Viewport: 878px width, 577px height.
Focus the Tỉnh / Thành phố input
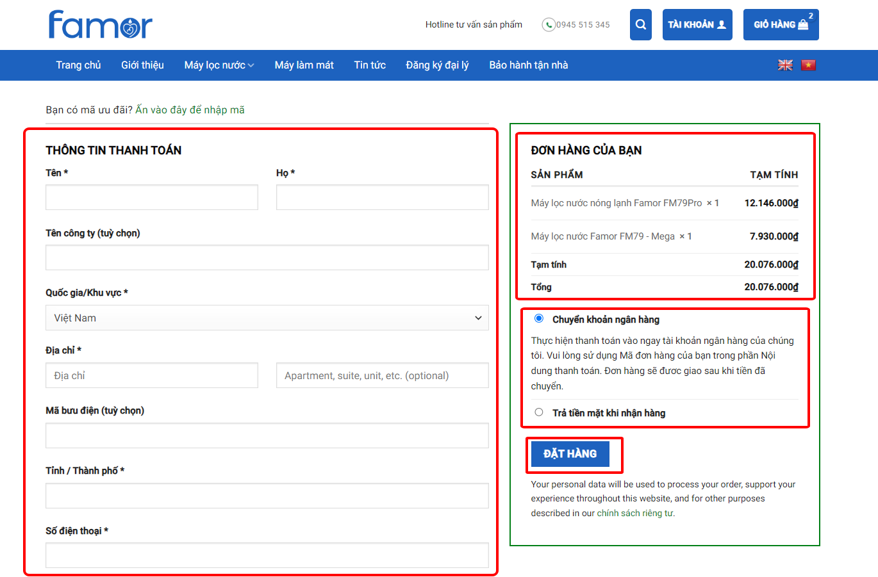pyautogui.click(x=267, y=496)
